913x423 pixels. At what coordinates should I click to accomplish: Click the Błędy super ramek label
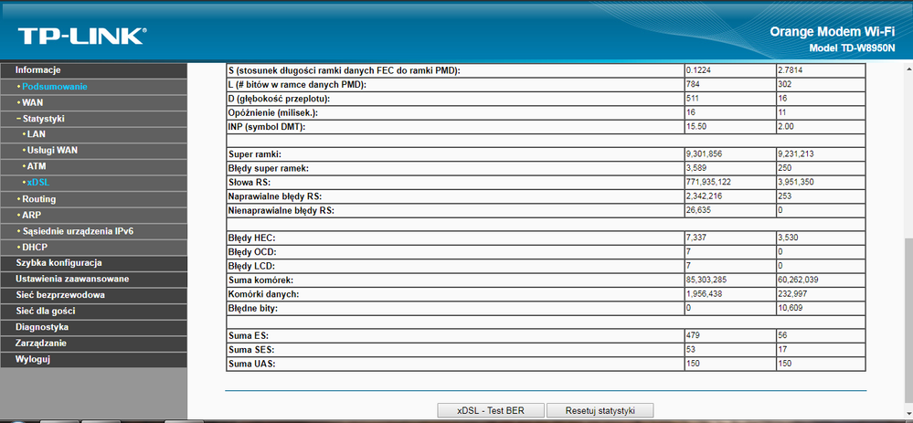click(269, 169)
